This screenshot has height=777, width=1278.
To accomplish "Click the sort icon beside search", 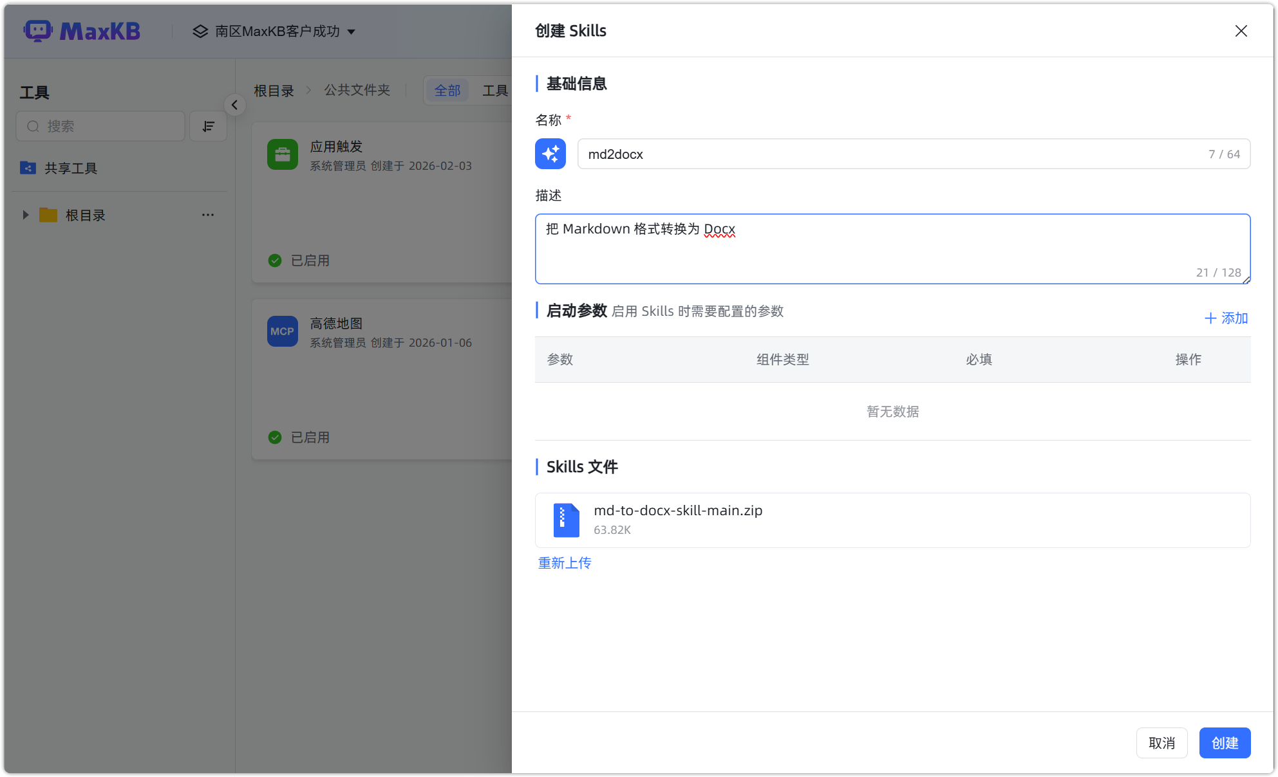I will pyautogui.click(x=208, y=126).
